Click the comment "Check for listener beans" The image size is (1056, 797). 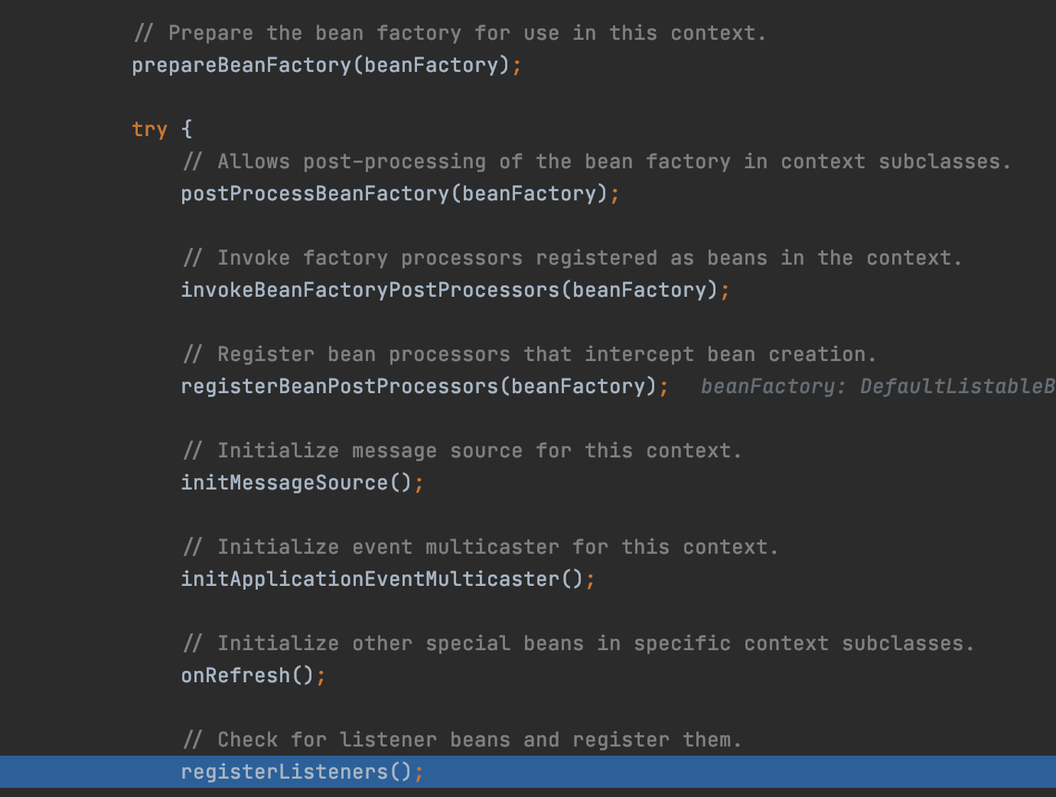click(x=363, y=740)
